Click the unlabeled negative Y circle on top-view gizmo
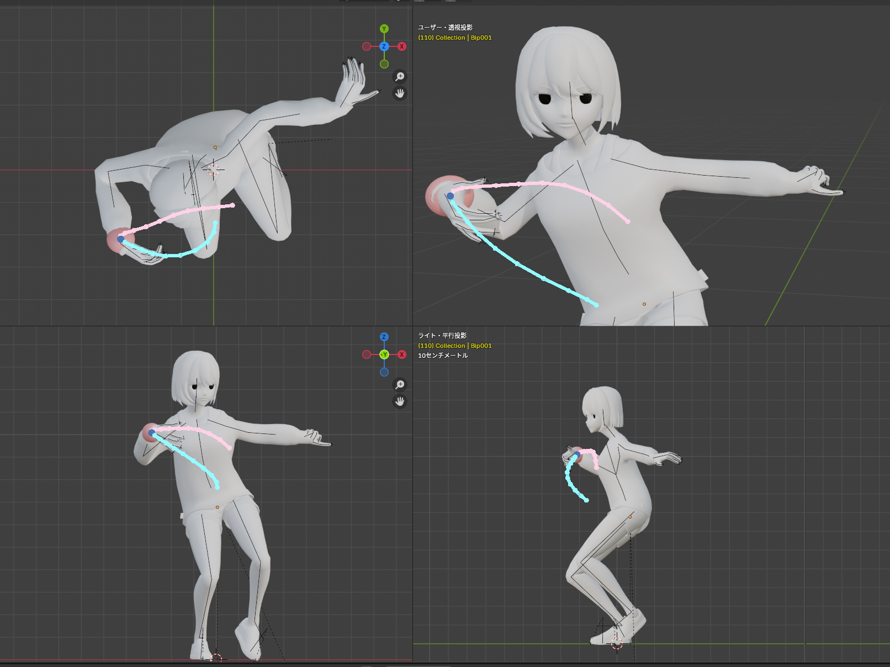The width and height of the screenshot is (890, 667). (384, 64)
